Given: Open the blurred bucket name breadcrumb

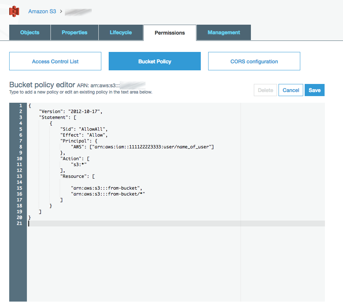Looking at the screenshot, I should [x=78, y=12].
